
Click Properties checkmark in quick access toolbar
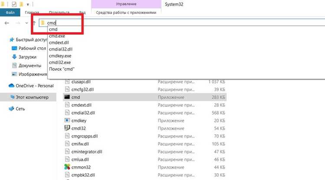14,4
